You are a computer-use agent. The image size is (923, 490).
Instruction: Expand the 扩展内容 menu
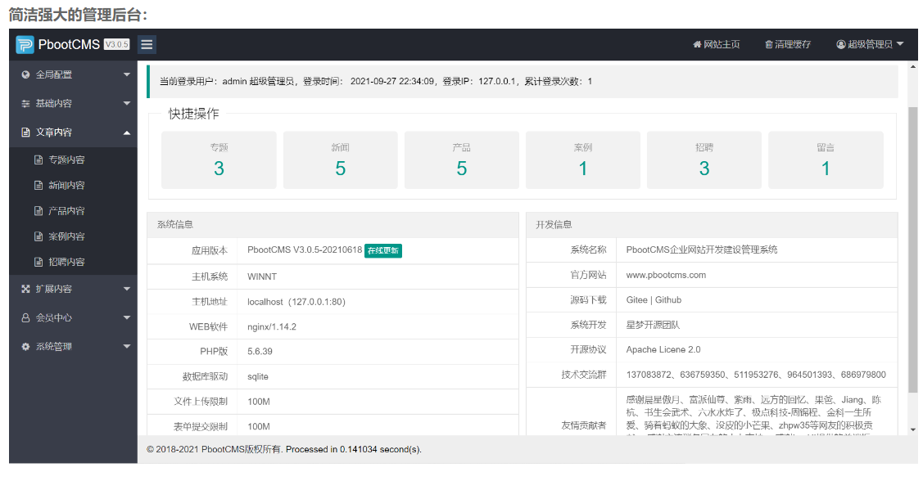[49, 288]
